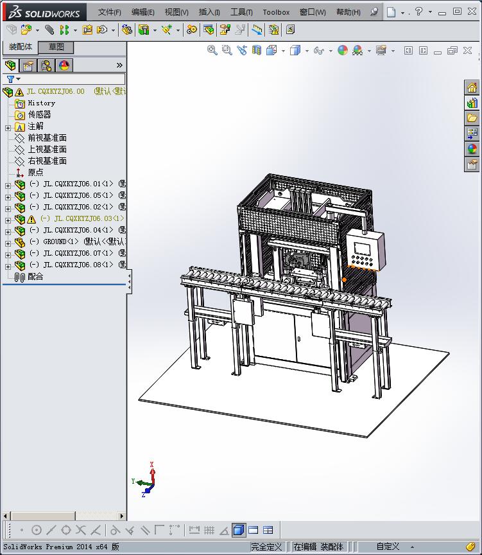Click the Previous View icon
The height and width of the screenshot is (555, 482).
click(242, 50)
